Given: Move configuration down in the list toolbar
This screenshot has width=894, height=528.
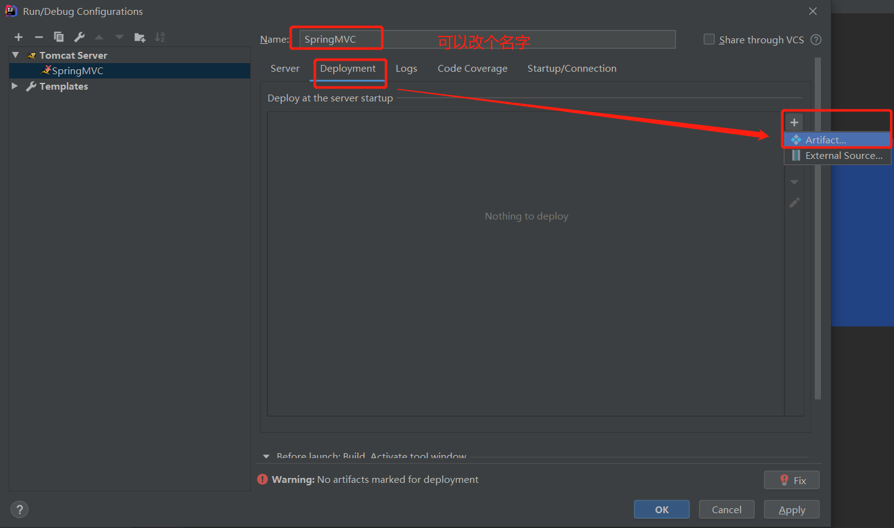Looking at the screenshot, I should pos(119,37).
